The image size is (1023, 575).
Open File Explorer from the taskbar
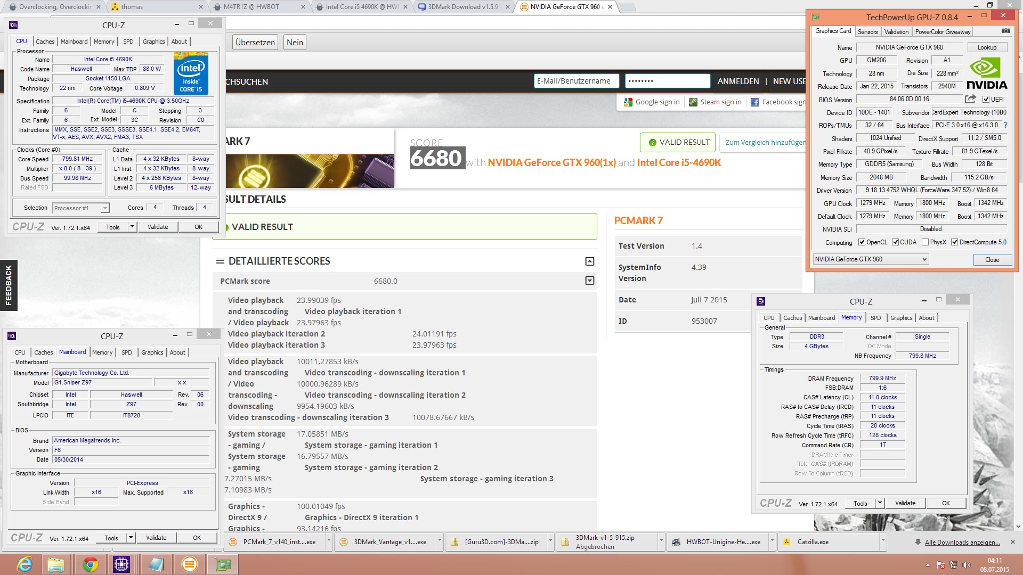pos(56,564)
